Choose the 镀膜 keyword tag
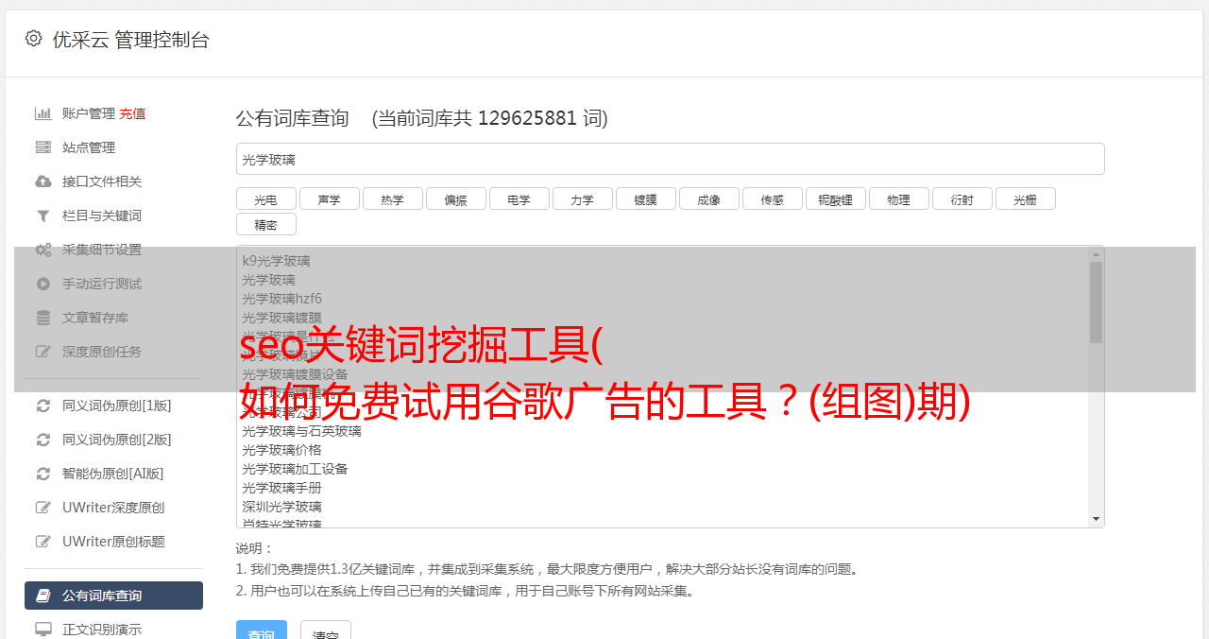1209x639 pixels. (646, 199)
